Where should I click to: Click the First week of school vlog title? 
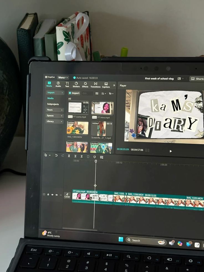159,78
